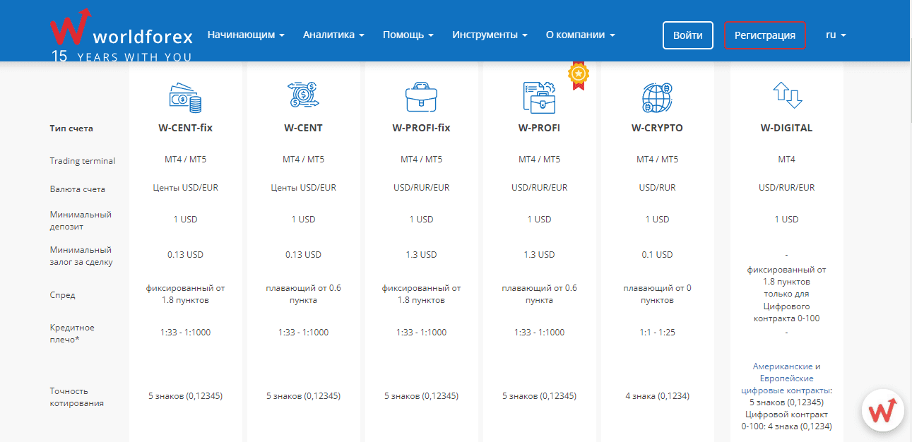Click the banknotes icon above W-CENT-fix
The width and height of the screenshot is (912, 442).
click(185, 97)
